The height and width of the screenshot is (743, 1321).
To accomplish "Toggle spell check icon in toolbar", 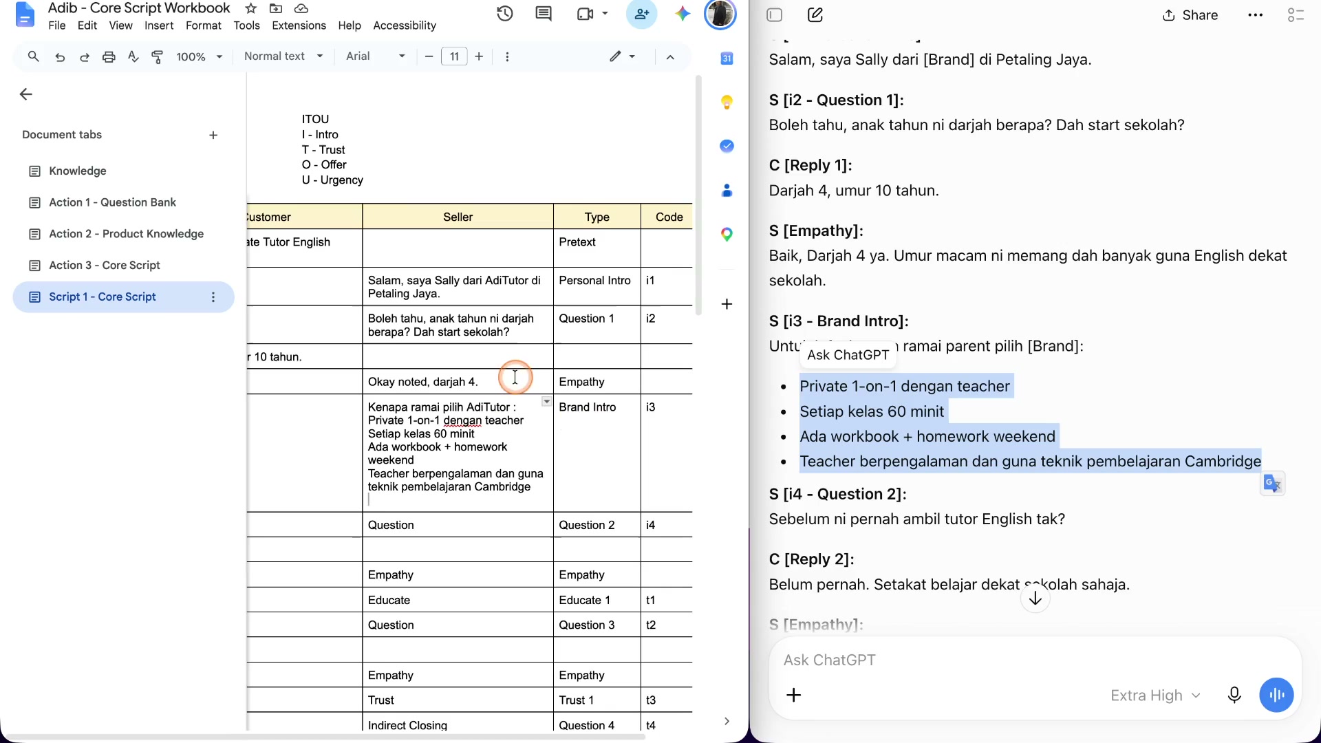I will (x=133, y=56).
